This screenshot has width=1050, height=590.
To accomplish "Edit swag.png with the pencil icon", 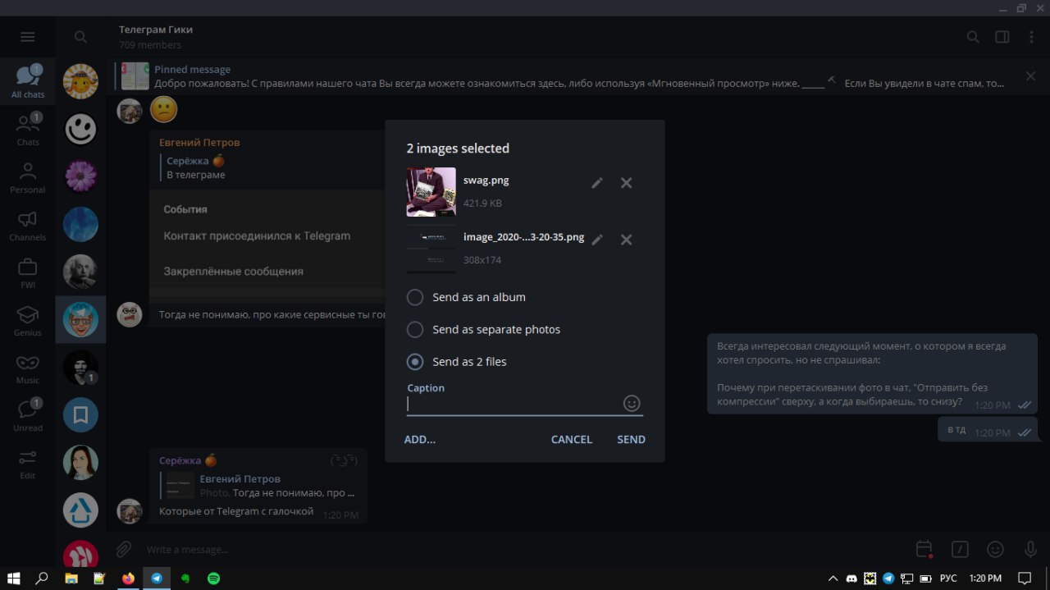I will (x=597, y=183).
